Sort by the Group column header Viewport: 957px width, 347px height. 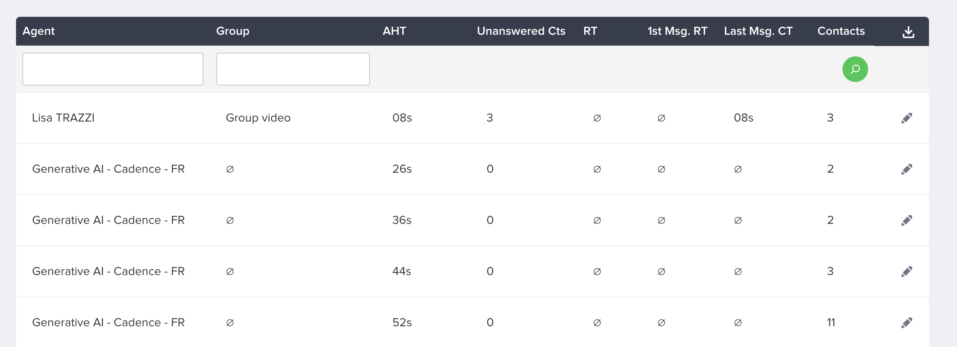[x=233, y=31]
